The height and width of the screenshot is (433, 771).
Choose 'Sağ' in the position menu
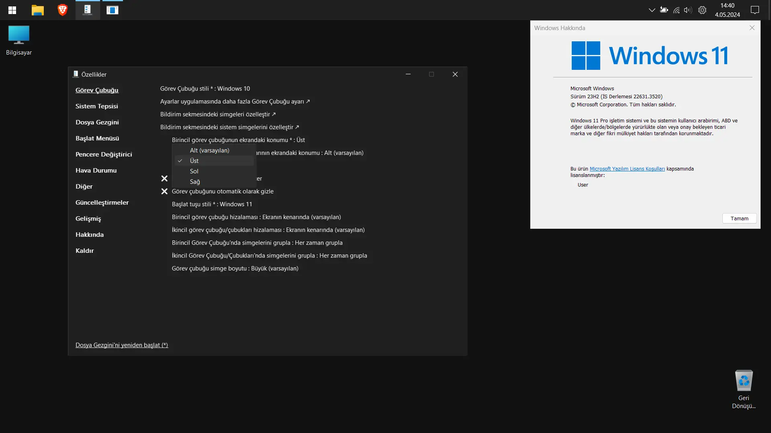click(214, 182)
